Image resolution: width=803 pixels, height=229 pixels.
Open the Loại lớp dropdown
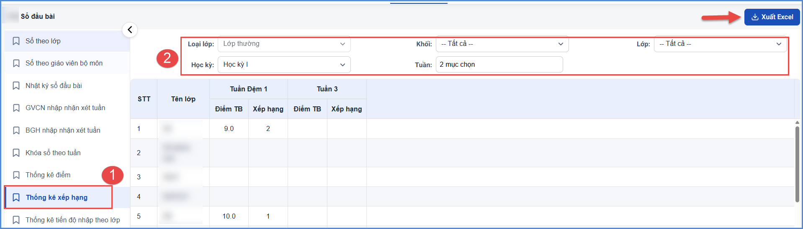coord(284,44)
